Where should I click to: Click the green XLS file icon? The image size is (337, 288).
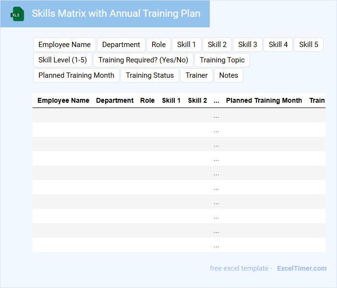pyautogui.click(x=18, y=14)
